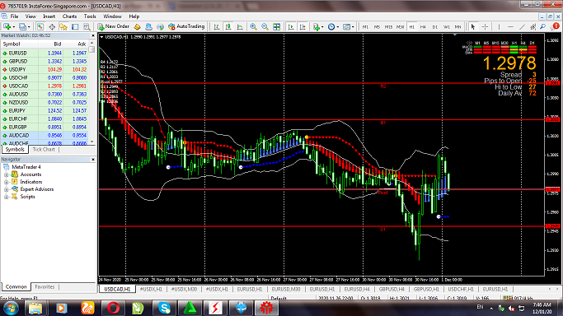
Task: Expand the Scripts tree node
Action: [x=6, y=197]
